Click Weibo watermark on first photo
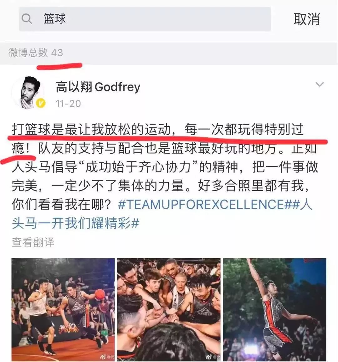The height and width of the screenshot is (362, 338). (x=107, y=357)
